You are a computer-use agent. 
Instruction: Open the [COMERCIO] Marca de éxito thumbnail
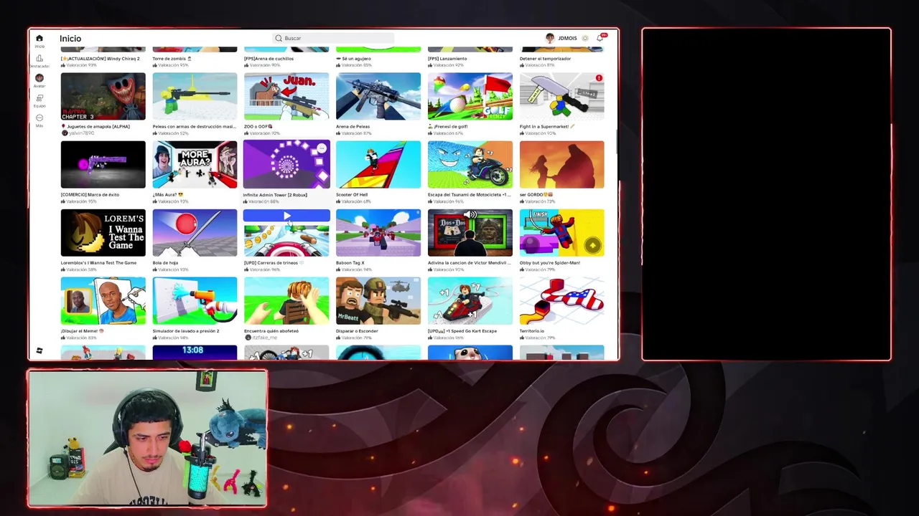click(x=103, y=164)
